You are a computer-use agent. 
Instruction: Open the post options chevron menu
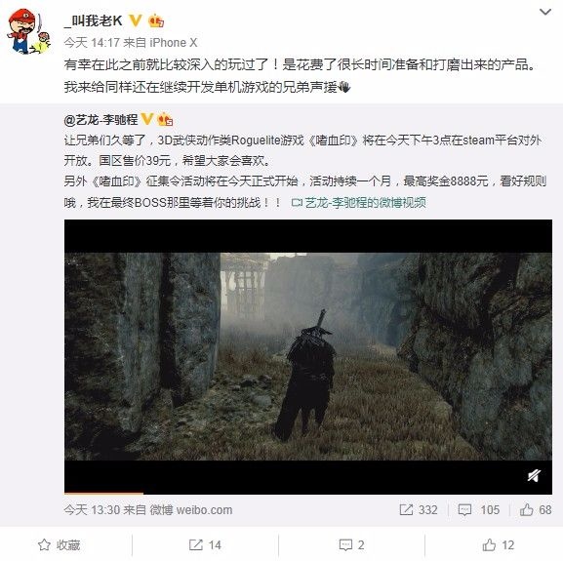tap(545, 13)
